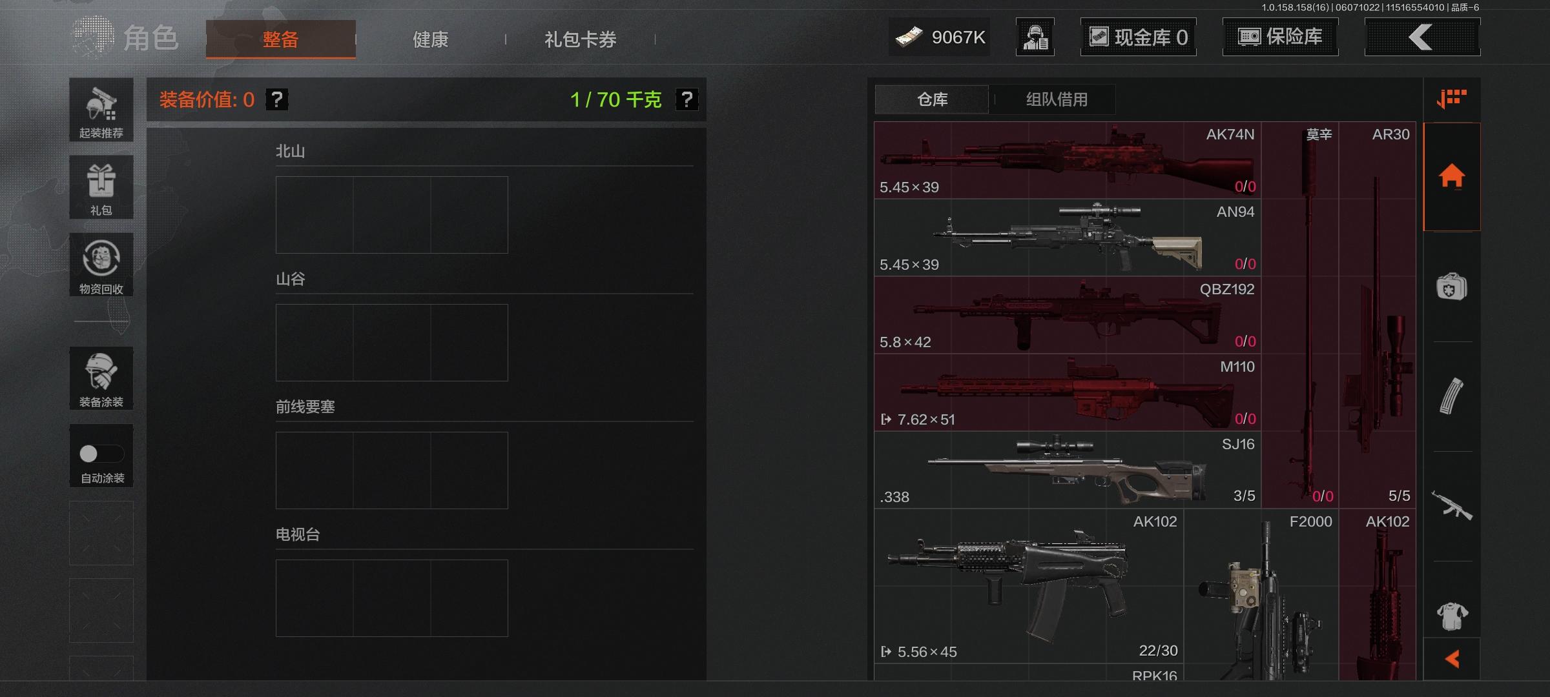Collapse sidebar with orange arrow
Screen dimensions: 1550x697
click(1452, 659)
